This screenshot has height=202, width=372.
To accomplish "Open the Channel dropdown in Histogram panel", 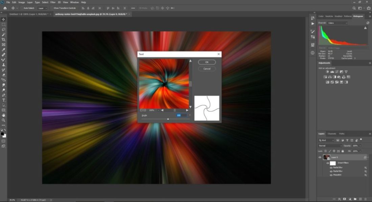I will tap(338, 23).
